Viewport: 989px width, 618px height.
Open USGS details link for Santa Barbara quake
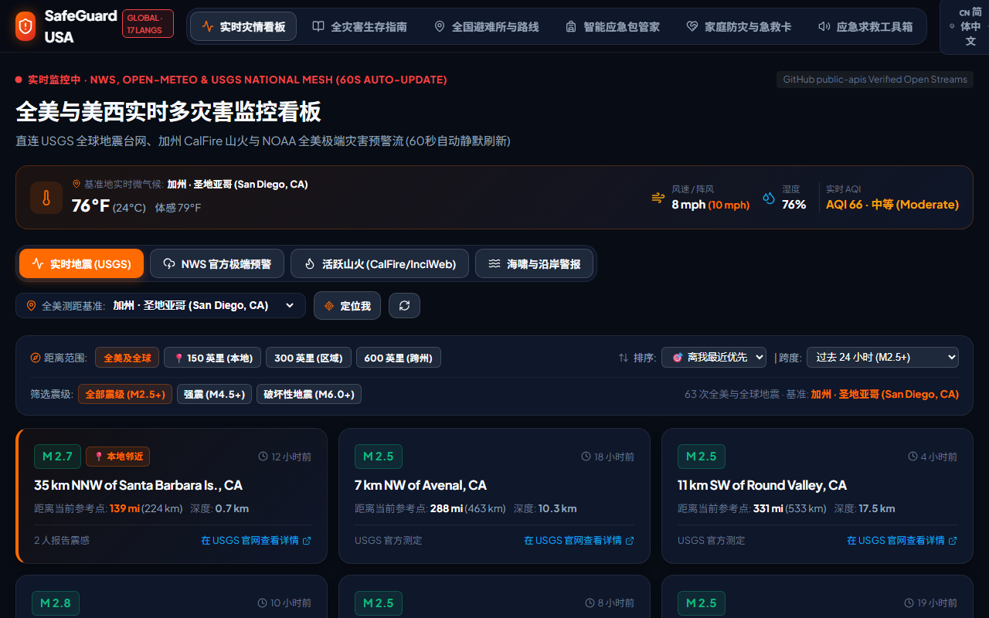256,541
